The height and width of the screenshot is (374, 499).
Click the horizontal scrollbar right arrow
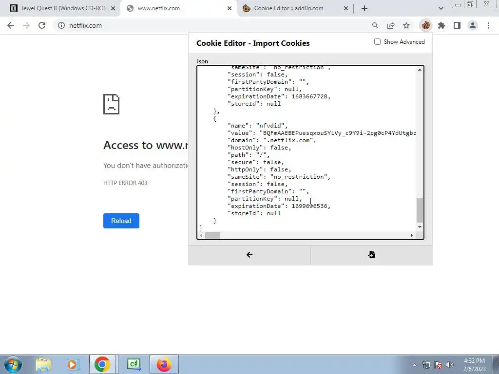coord(411,235)
